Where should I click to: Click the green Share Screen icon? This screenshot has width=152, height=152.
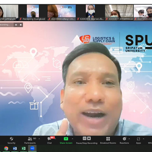66,139
